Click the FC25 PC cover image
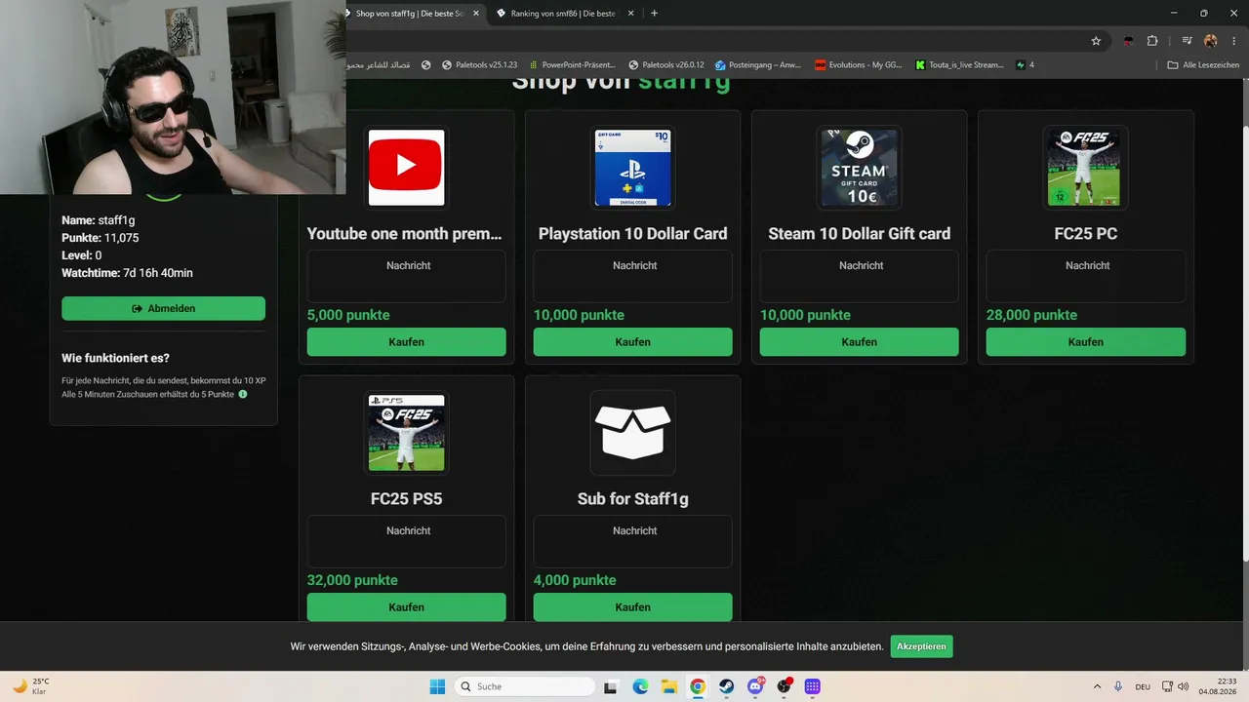The width and height of the screenshot is (1249, 702). pyautogui.click(x=1085, y=167)
